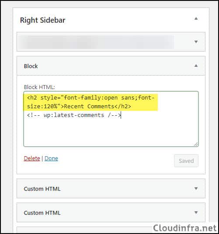Click the blurred widget header bar
Viewport: 219px width, 234px height.
point(111,42)
